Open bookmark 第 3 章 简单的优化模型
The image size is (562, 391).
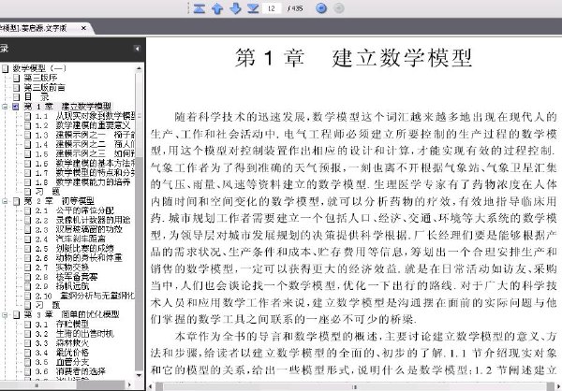tap(72, 314)
